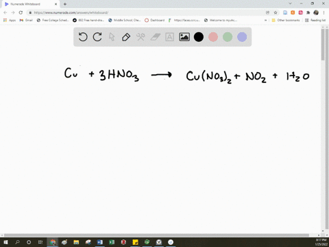Go forward in browser history

tap(13, 12)
